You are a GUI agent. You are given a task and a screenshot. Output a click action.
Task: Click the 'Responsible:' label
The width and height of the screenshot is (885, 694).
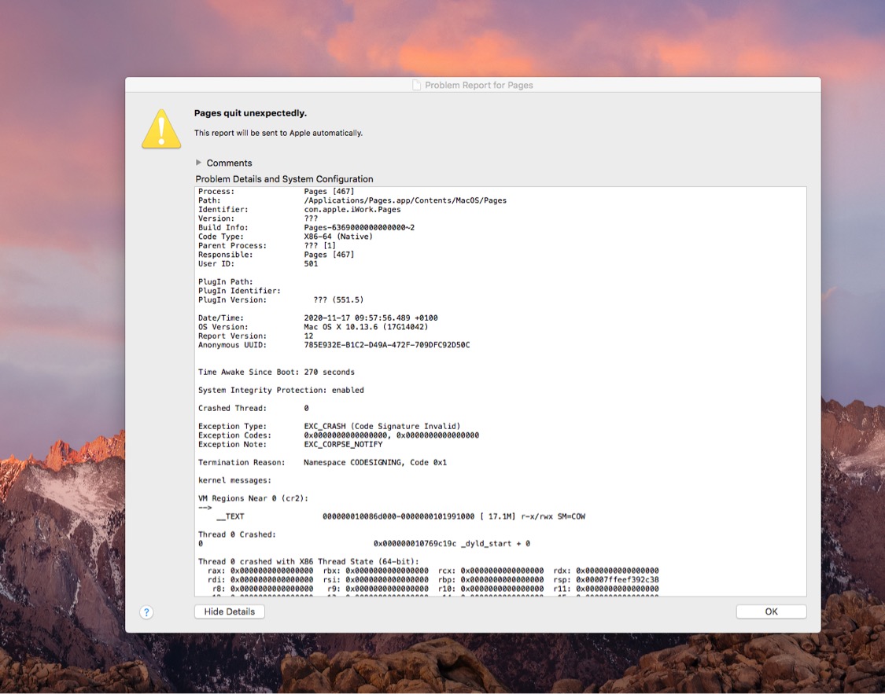click(x=226, y=255)
